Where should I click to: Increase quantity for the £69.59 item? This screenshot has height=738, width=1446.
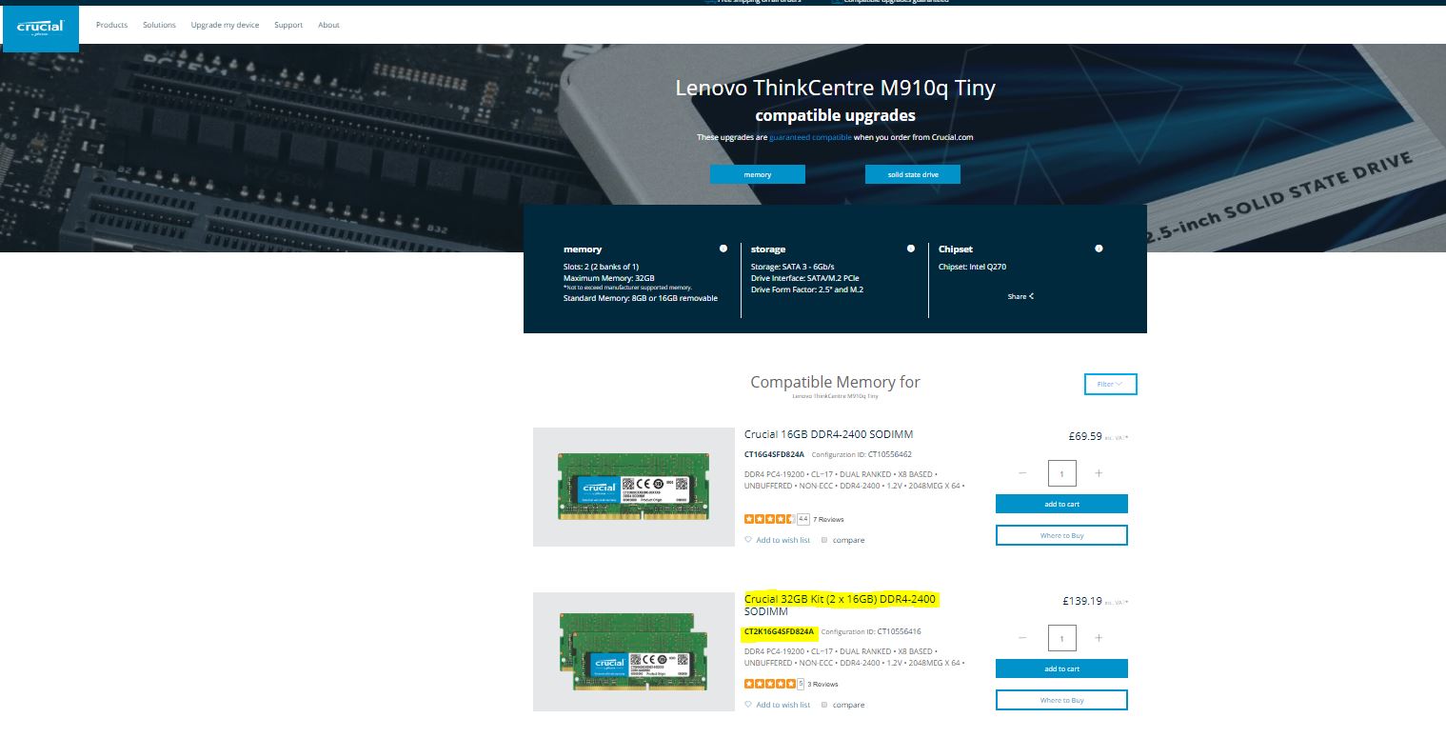tap(1099, 473)
